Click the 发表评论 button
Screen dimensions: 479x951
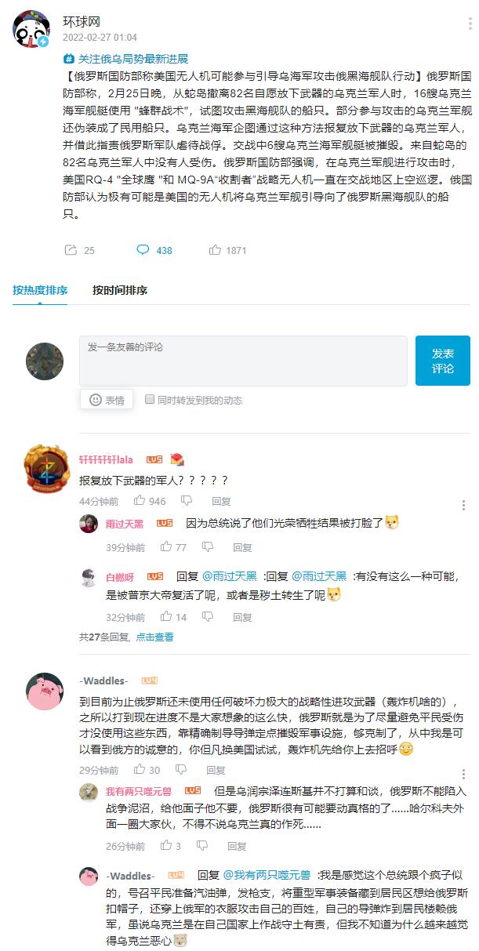(x=443, y=361)
